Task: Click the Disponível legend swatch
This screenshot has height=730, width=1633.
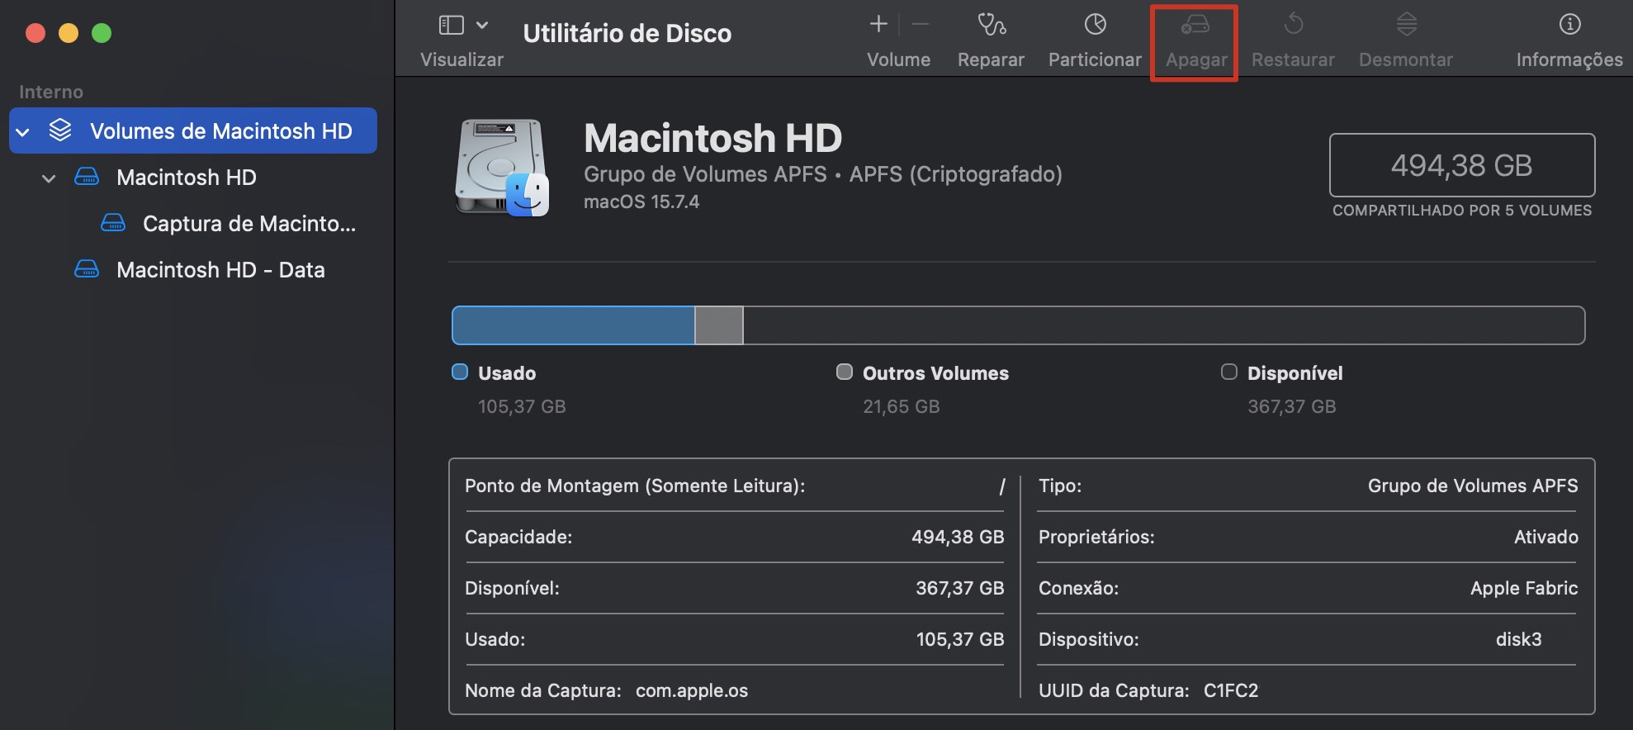Action: [1229, 372]
